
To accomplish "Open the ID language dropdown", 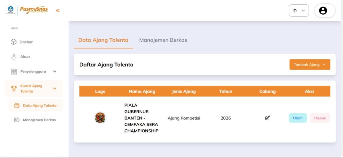I will (x=298, y=11).
